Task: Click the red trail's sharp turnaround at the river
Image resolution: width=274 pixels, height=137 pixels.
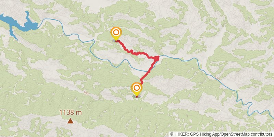Action: click(x=158, y=58)
